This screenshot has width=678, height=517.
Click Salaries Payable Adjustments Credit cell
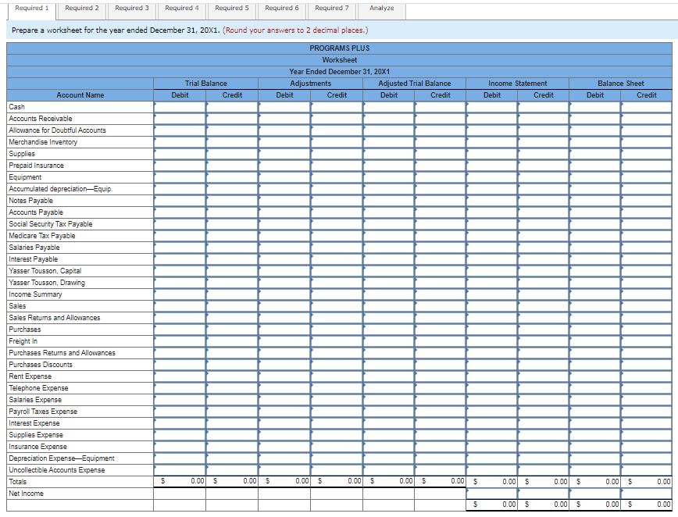point(337,248)
